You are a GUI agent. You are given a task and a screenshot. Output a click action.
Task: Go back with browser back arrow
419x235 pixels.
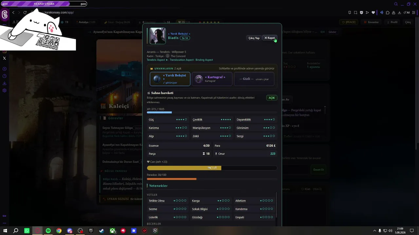click(x=13, y=12)
